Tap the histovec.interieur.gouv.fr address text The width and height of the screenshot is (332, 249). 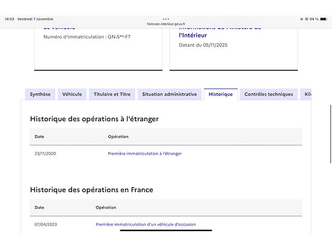point(166,24)
